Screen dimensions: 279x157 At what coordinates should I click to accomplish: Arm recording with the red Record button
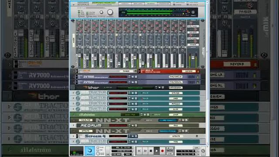tap(162, 151)
